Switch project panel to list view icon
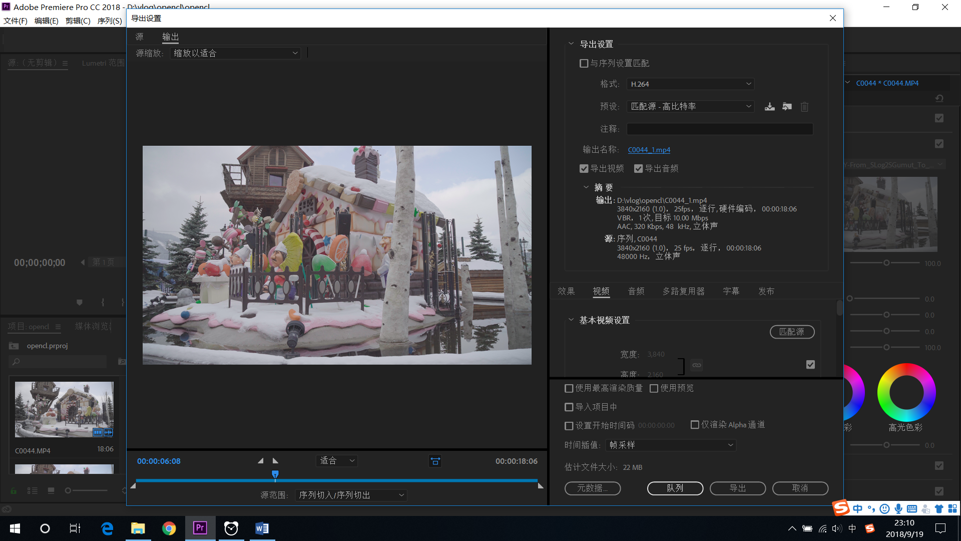The width and height of the screenshot is (961, 541). point(33,491)
